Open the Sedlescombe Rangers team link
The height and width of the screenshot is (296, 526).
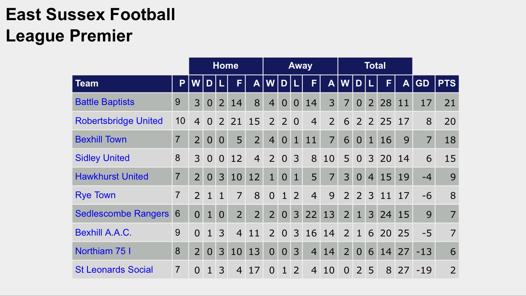122,214
